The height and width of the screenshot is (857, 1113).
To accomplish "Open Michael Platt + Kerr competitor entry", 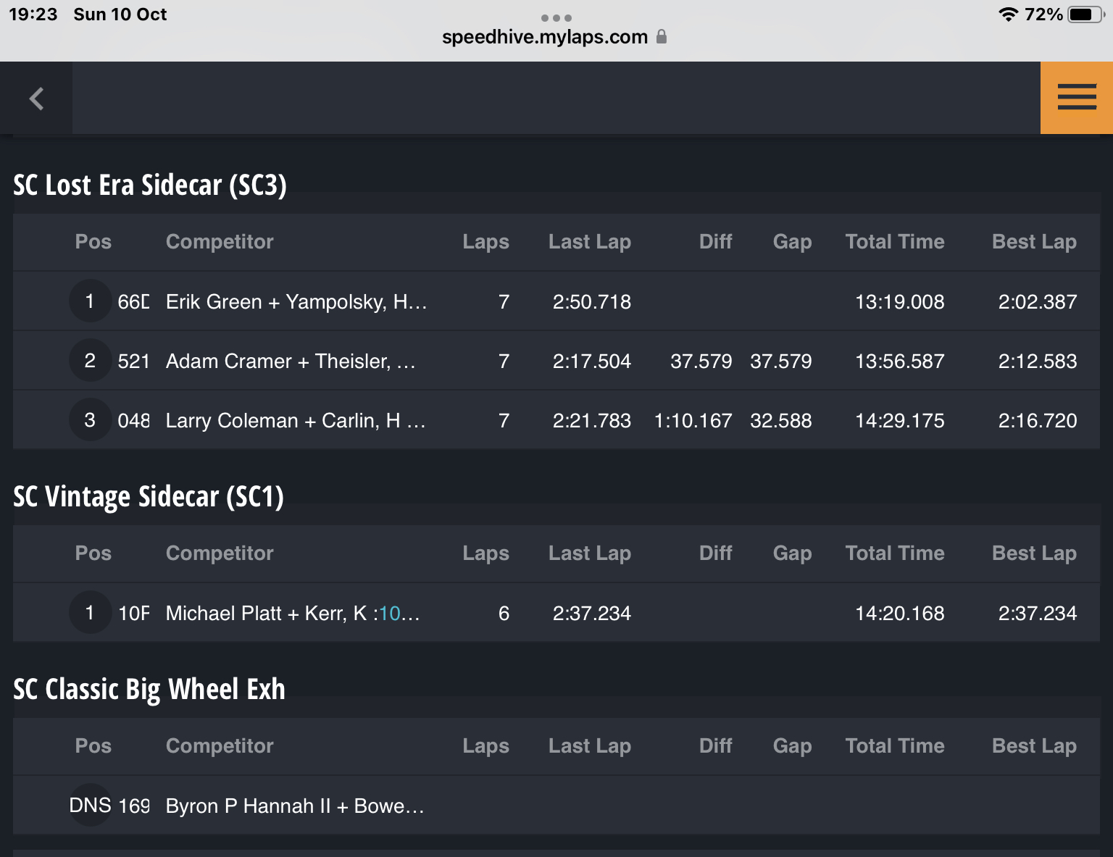I will point(556,613).
